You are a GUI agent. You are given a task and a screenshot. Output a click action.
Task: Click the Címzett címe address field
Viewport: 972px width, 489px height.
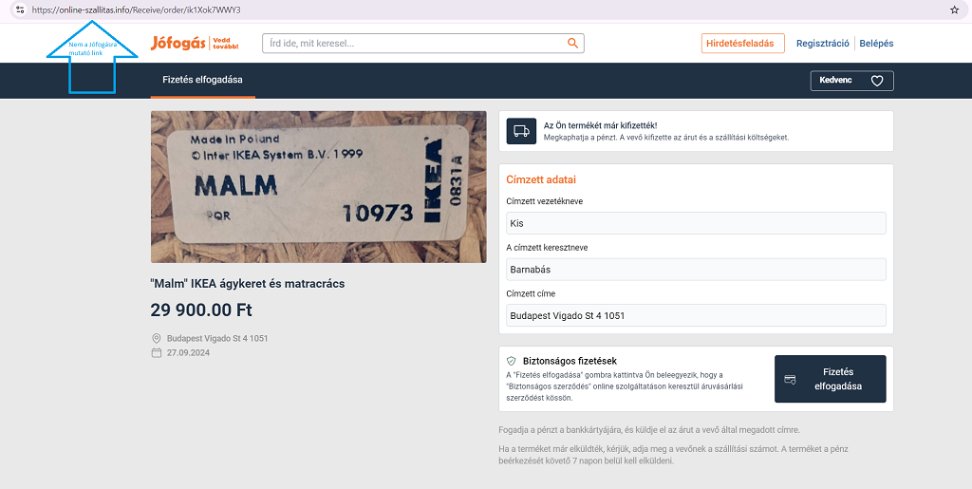click(696, 315)
